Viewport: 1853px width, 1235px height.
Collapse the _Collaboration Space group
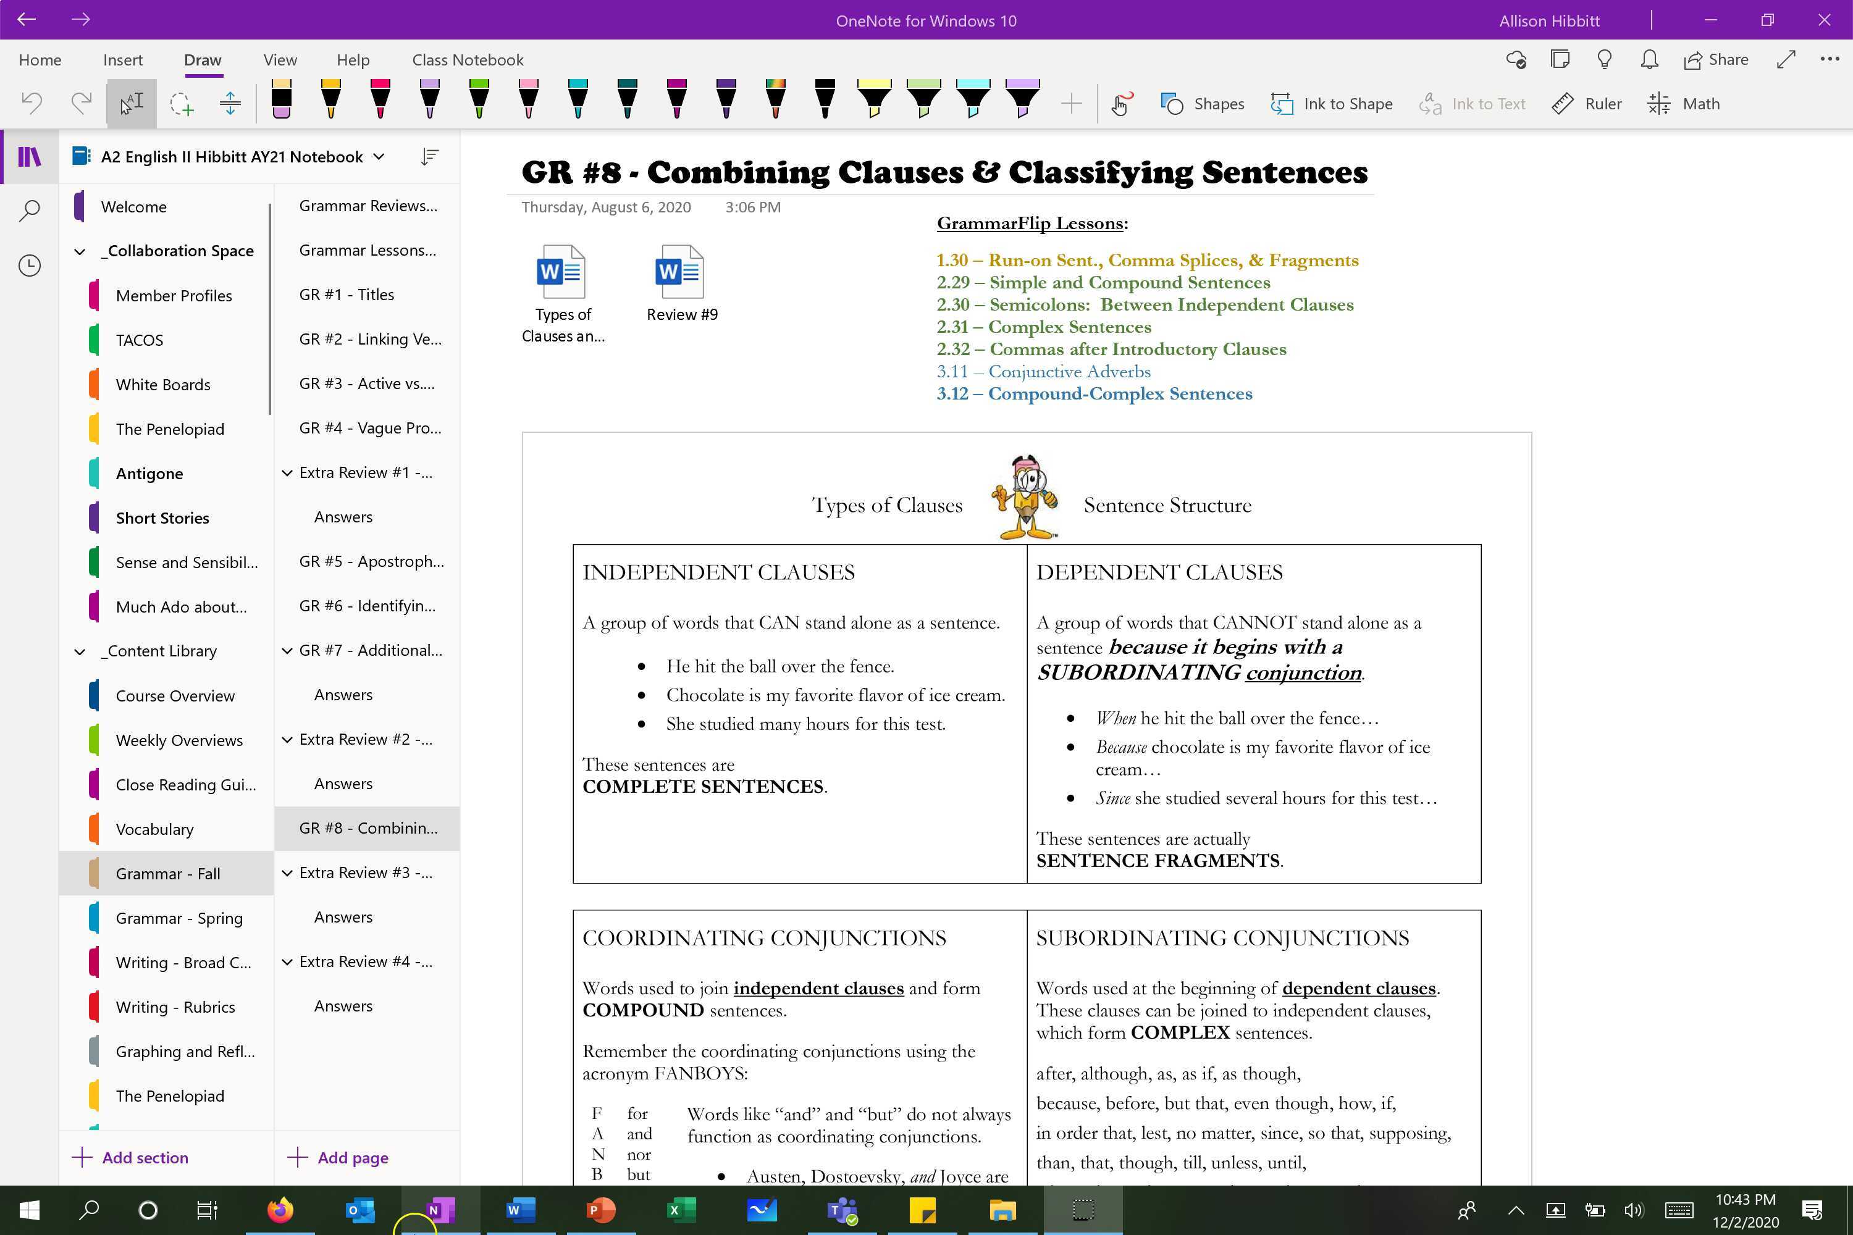tap(80, 251)
